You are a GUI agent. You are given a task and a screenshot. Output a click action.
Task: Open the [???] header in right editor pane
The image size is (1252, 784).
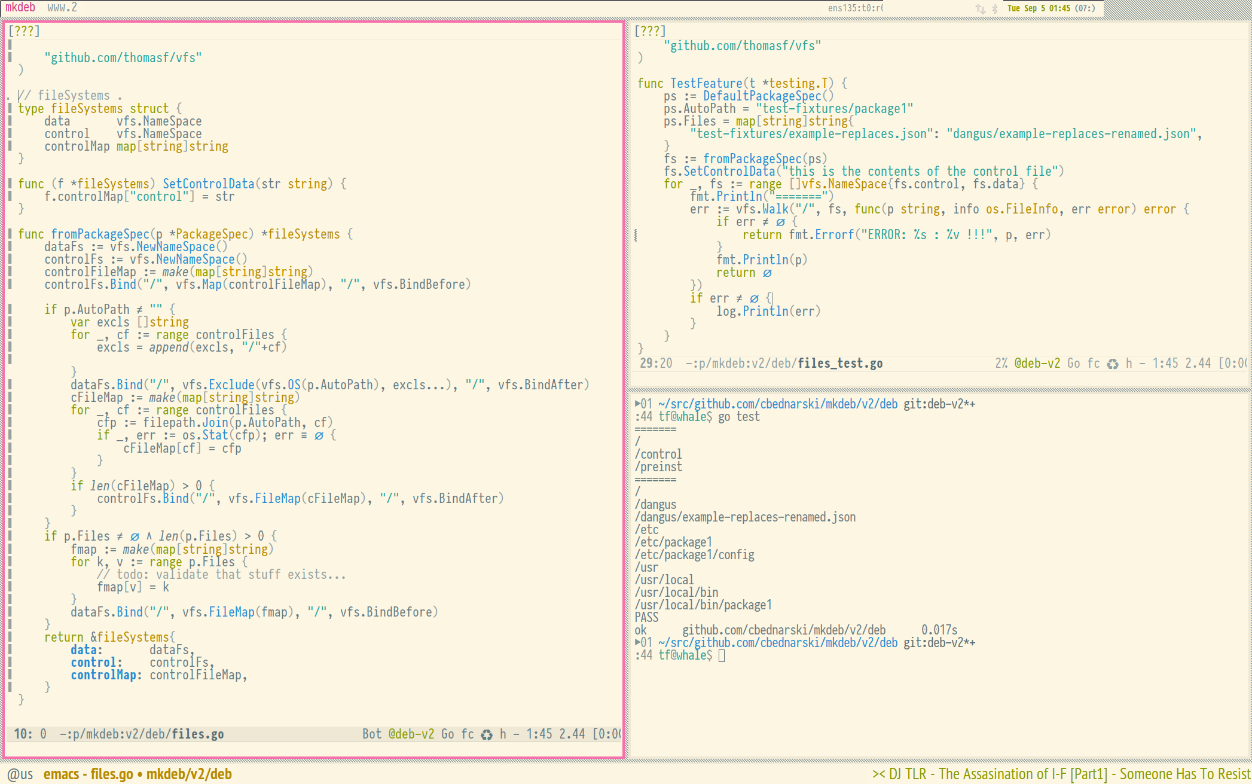pos(650,31)
